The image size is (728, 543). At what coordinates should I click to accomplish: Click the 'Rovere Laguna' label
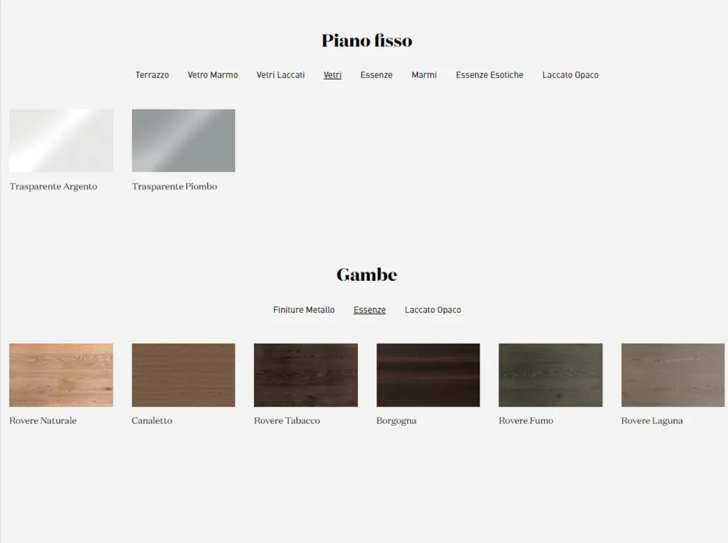click(652, 421)
